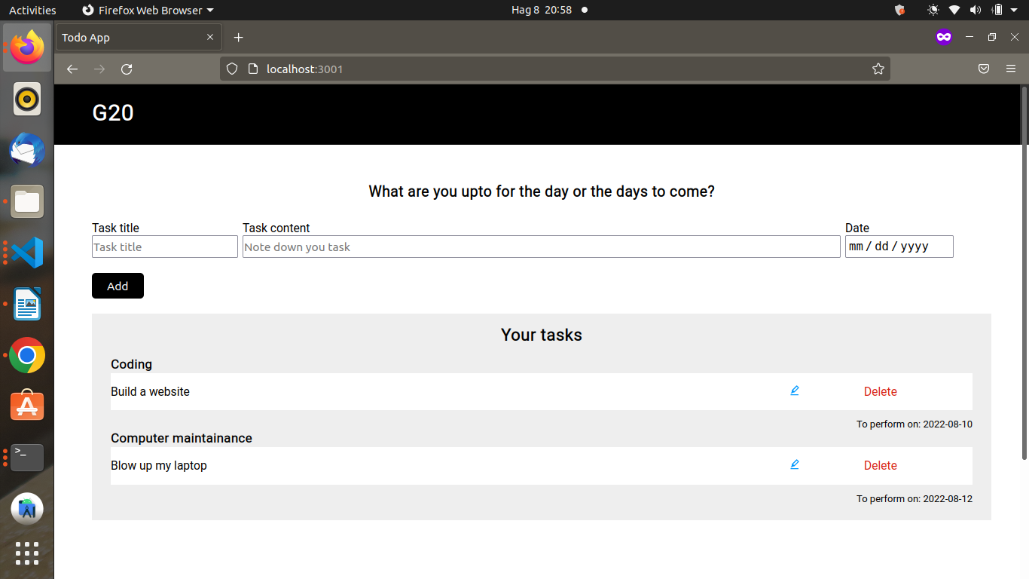This screenshot has width=1029, height=579.
Task: Click the Date input field
Action: click(899, 247)
